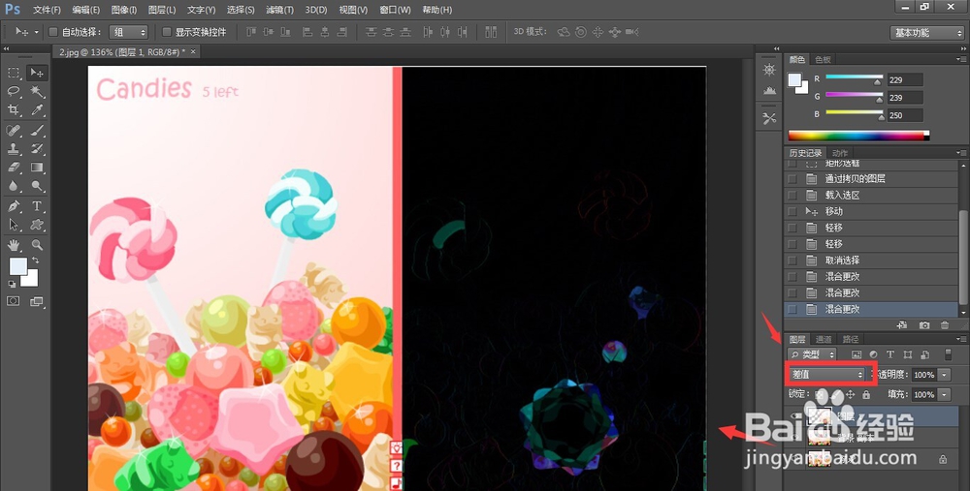
Task: Open the 文件(F) menu
Action: (47, 10)
